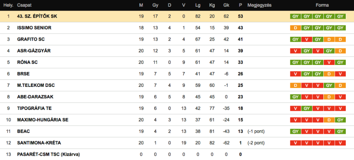Open the 43. SZ. ÉPÍTŐK SK team
This screenshot has height=160, width=354.
point(37,16)
